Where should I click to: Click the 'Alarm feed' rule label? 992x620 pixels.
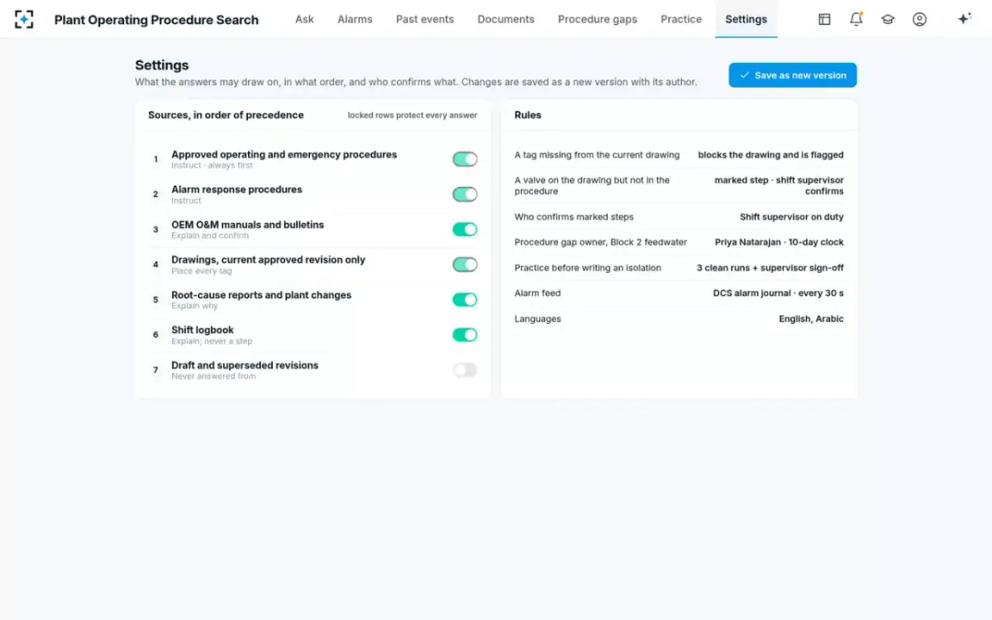(x=537, y=293)
